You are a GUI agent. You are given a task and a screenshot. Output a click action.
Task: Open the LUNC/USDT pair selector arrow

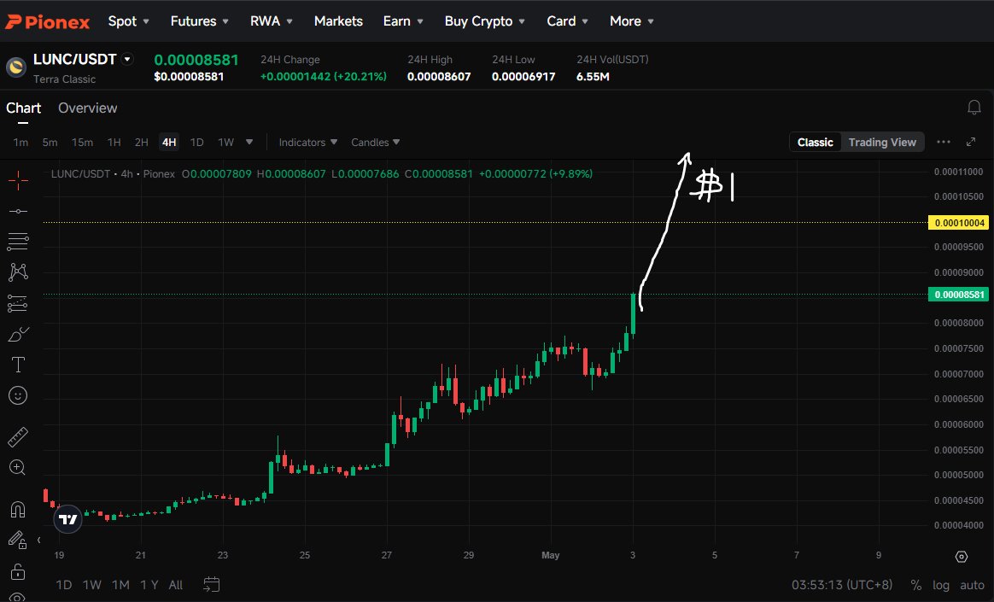(x=127, y=59)
